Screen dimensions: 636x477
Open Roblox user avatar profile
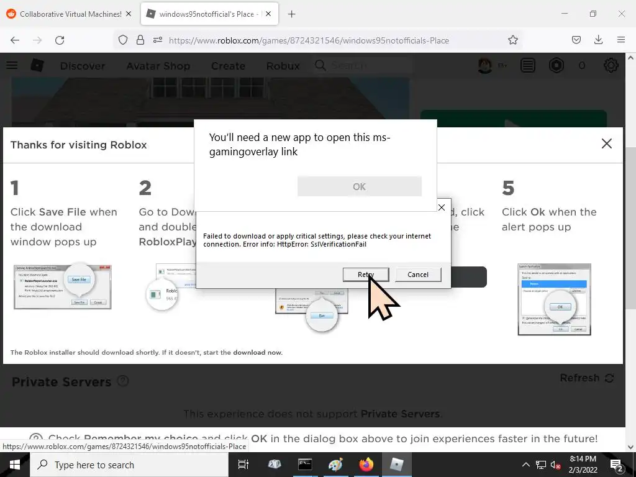tap(484, 65)
